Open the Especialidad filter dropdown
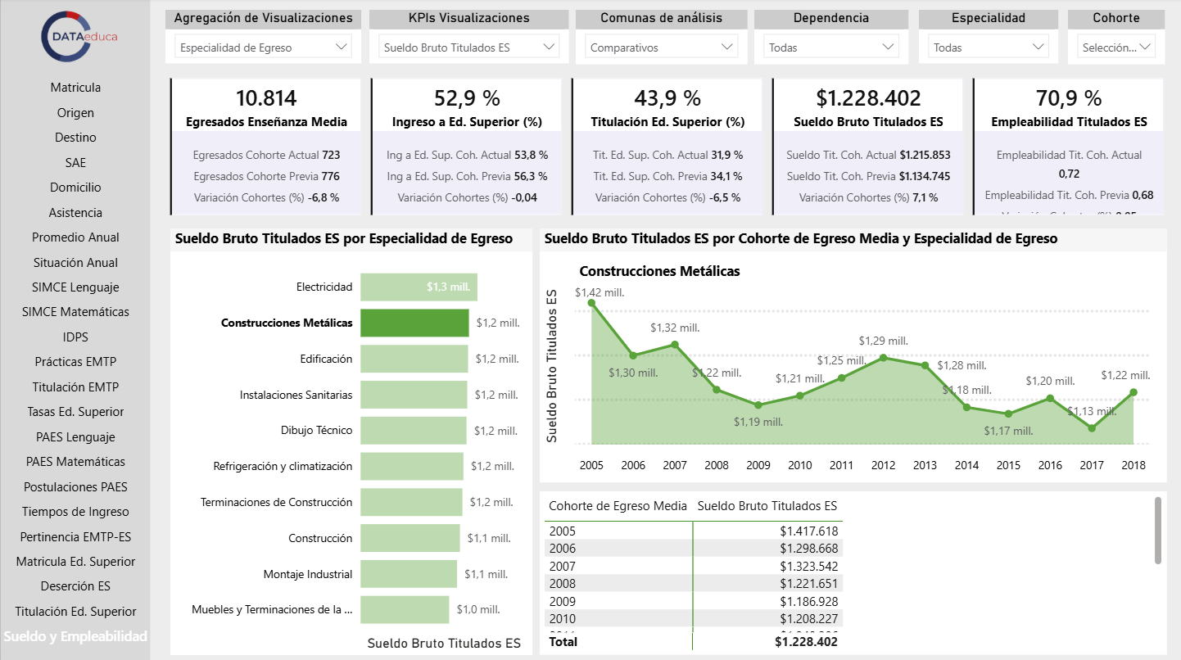Screen dimensions: 1181x660 tap(989, 47)
